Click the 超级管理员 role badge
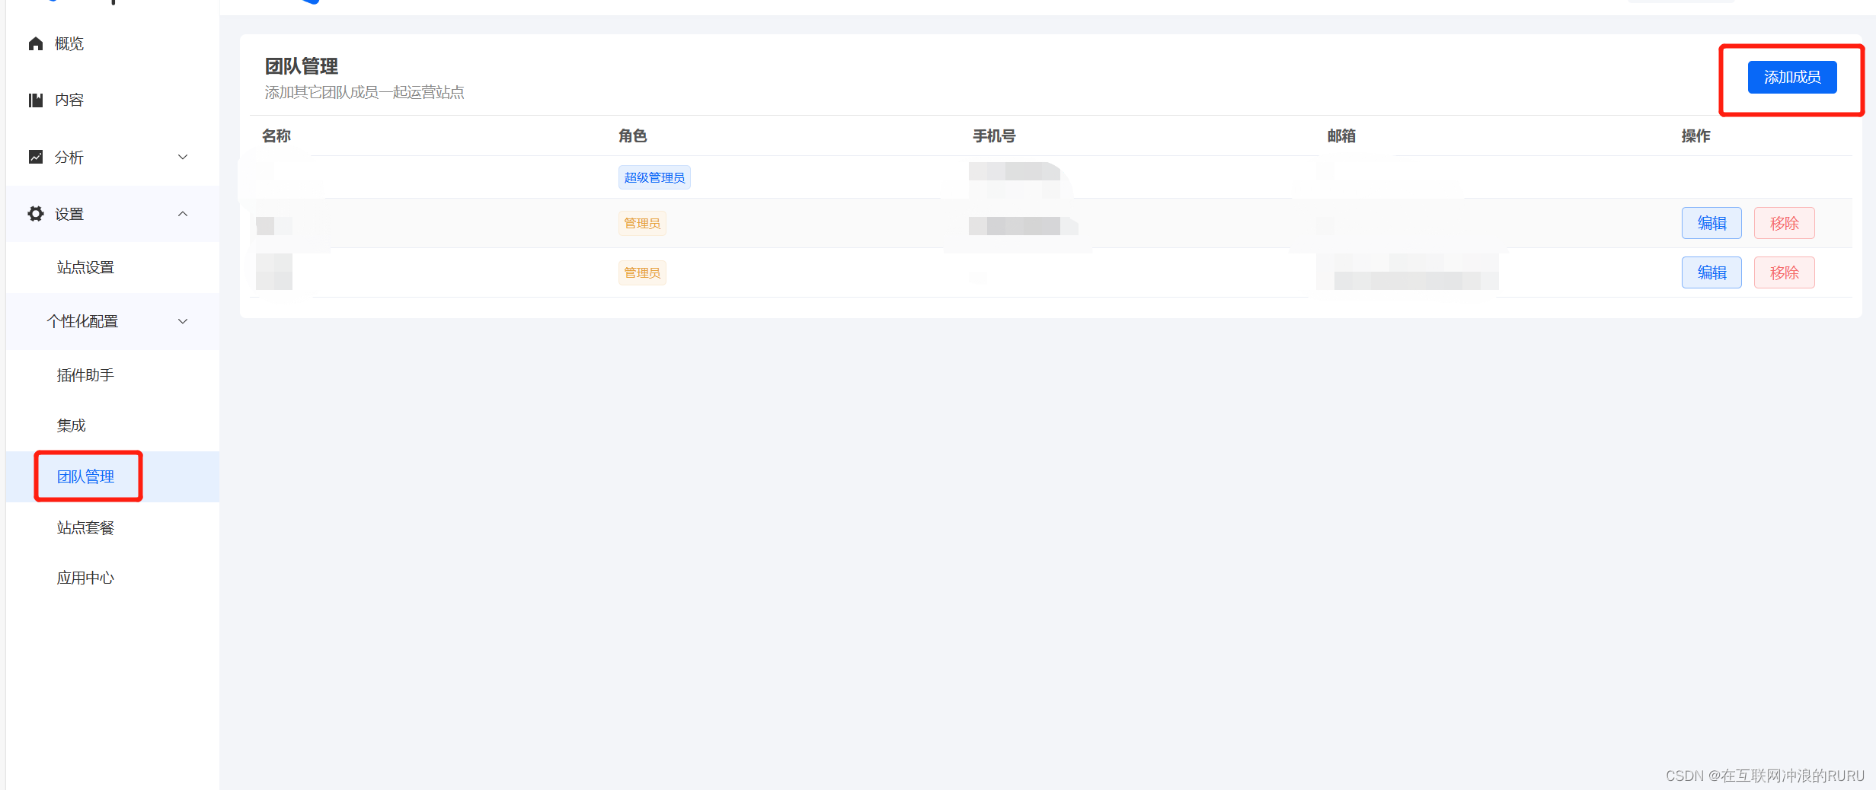Viewport: 1876px width, 790px height. tap(654, 177)
